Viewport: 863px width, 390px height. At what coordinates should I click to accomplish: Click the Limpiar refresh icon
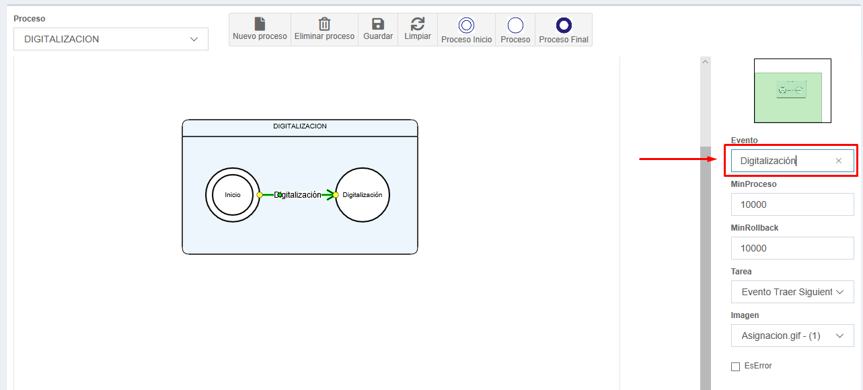coord(418,24)
